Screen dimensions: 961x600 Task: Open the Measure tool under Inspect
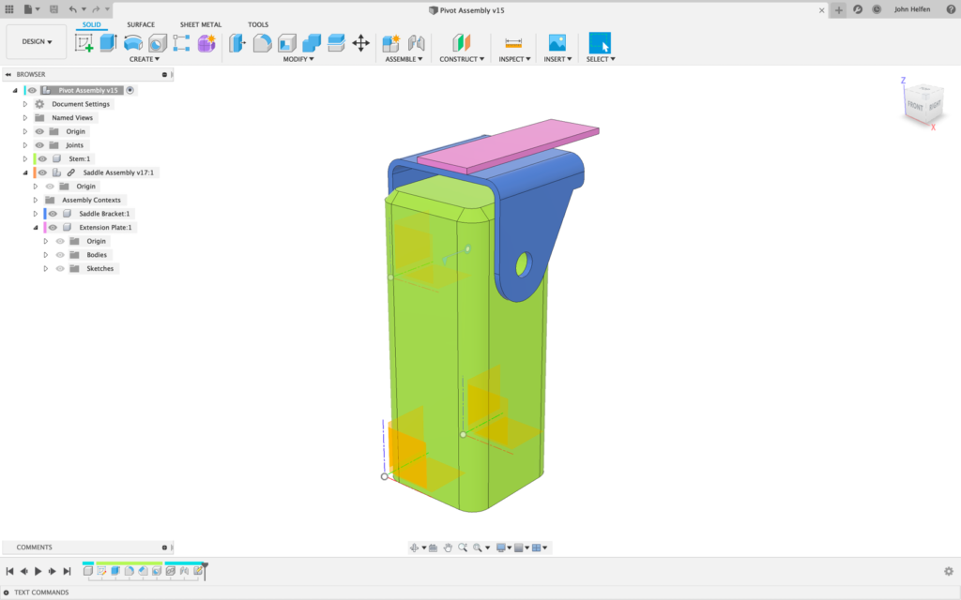coord(511,42)
